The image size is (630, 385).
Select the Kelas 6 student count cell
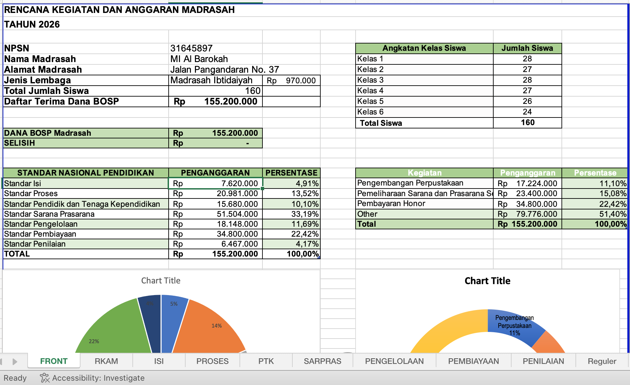[x=527, y=112]
